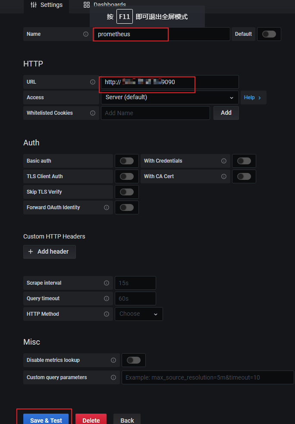Click the Forward OAuth Identity info icon
The height and width of the screenshot is (424, 295).
coord(107,207)
